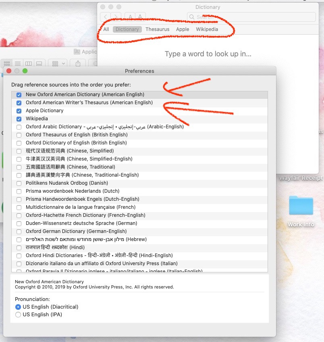Check Dizionario italiano (Italian) checkbox

pos(19,264)
